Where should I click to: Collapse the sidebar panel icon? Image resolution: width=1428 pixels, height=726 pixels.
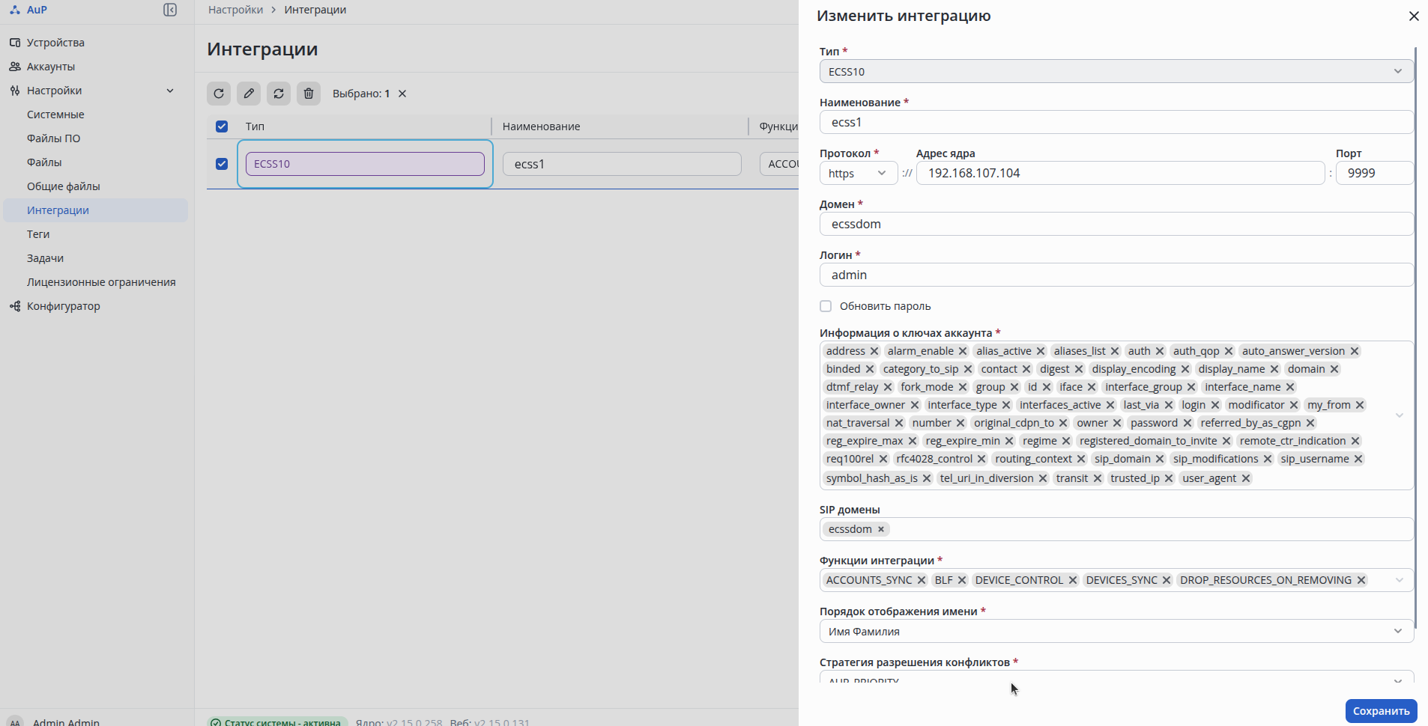click(x=170, y=10)
